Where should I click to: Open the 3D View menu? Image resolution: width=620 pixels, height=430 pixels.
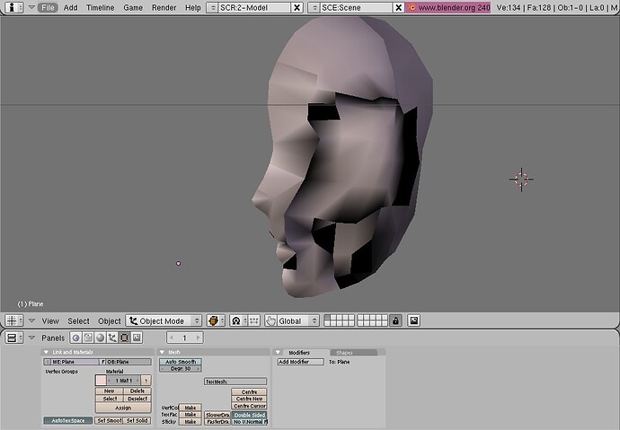(x=50, y=321)
